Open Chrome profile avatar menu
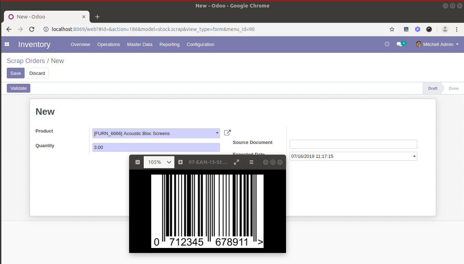The image size is (464, 264). coord(445,29)
